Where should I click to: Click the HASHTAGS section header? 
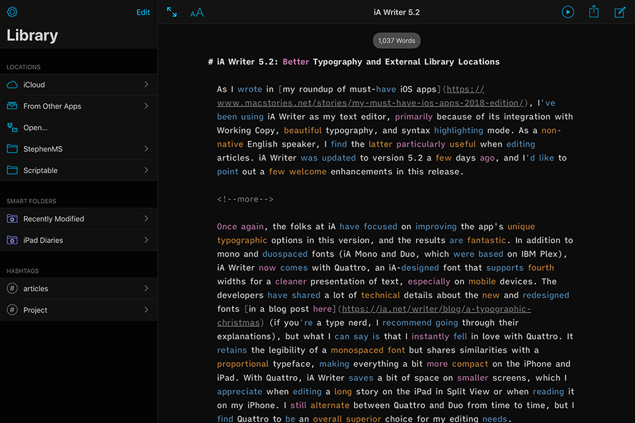click(x=22, y=271)
